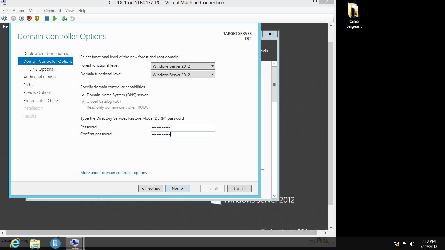Click the background window's vertical scrollbar thumb

pyautogui.click(x=274, y=84)
